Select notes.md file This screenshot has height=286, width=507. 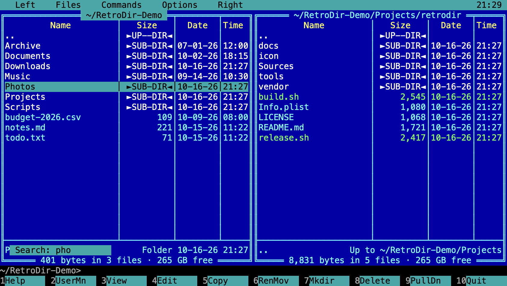(x=127, y=127)
